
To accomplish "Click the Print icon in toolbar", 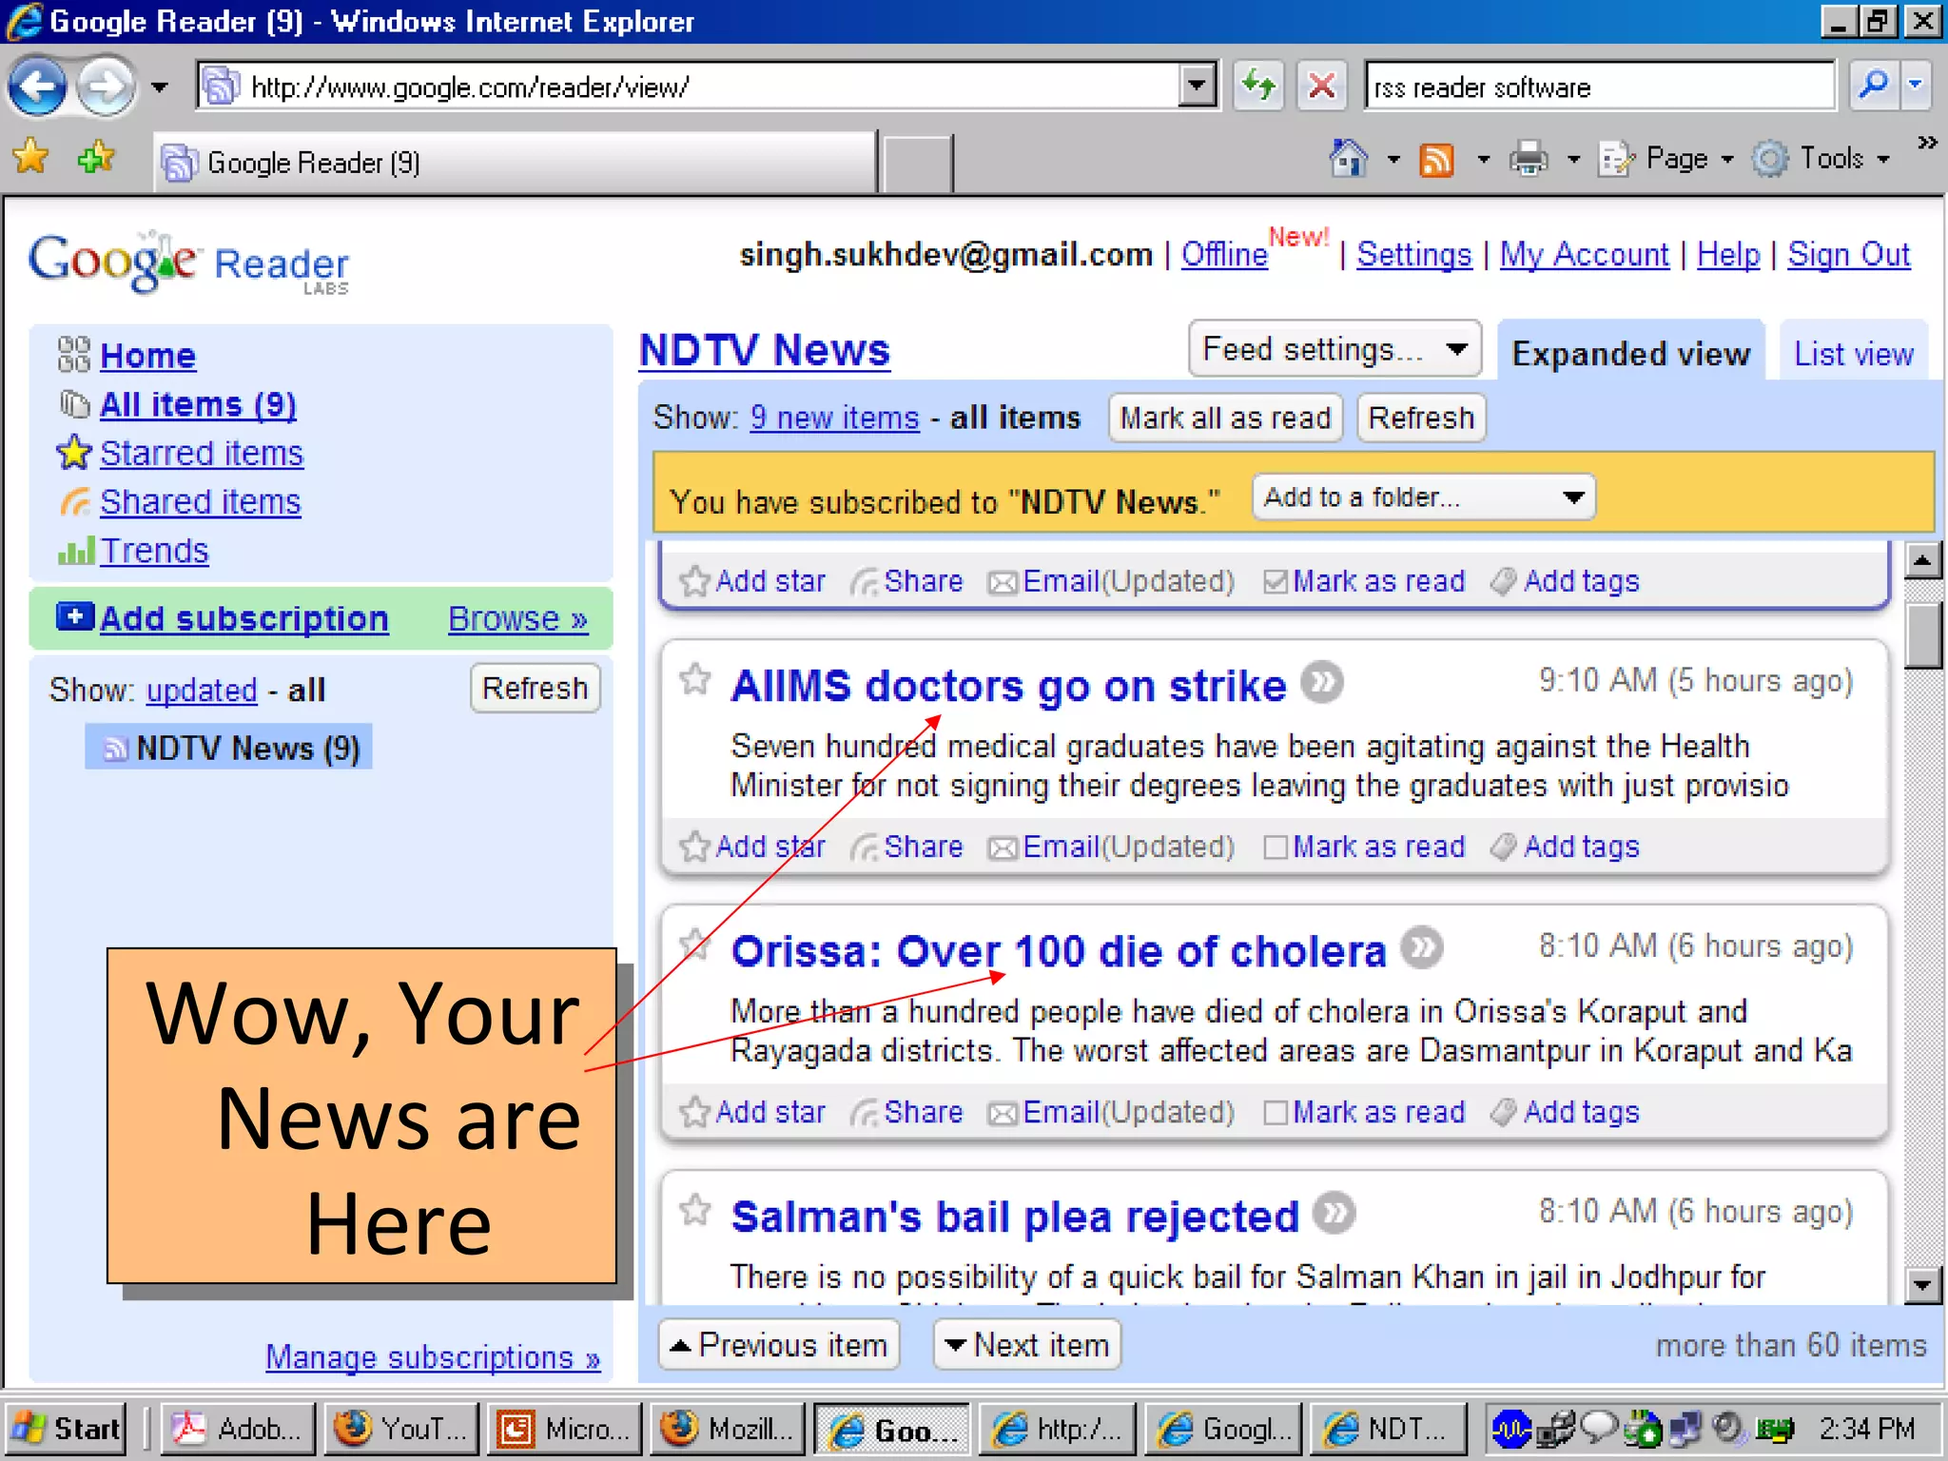I will [1529, 159].
